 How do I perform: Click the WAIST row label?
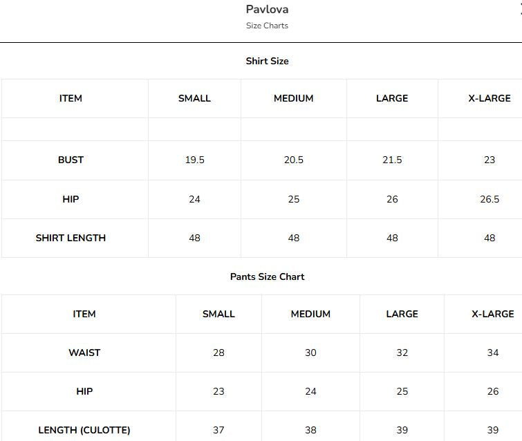84,353
